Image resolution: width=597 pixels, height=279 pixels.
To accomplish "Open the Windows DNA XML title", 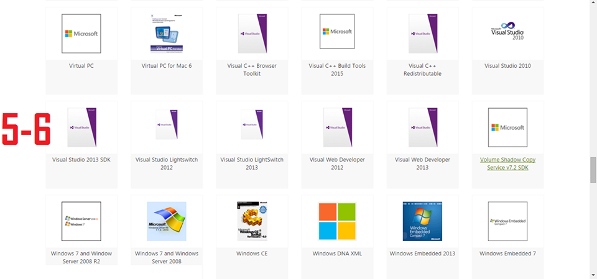I will (337, 254).
